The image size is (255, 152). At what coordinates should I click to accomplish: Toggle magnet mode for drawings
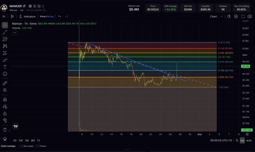tap(5, 99)
